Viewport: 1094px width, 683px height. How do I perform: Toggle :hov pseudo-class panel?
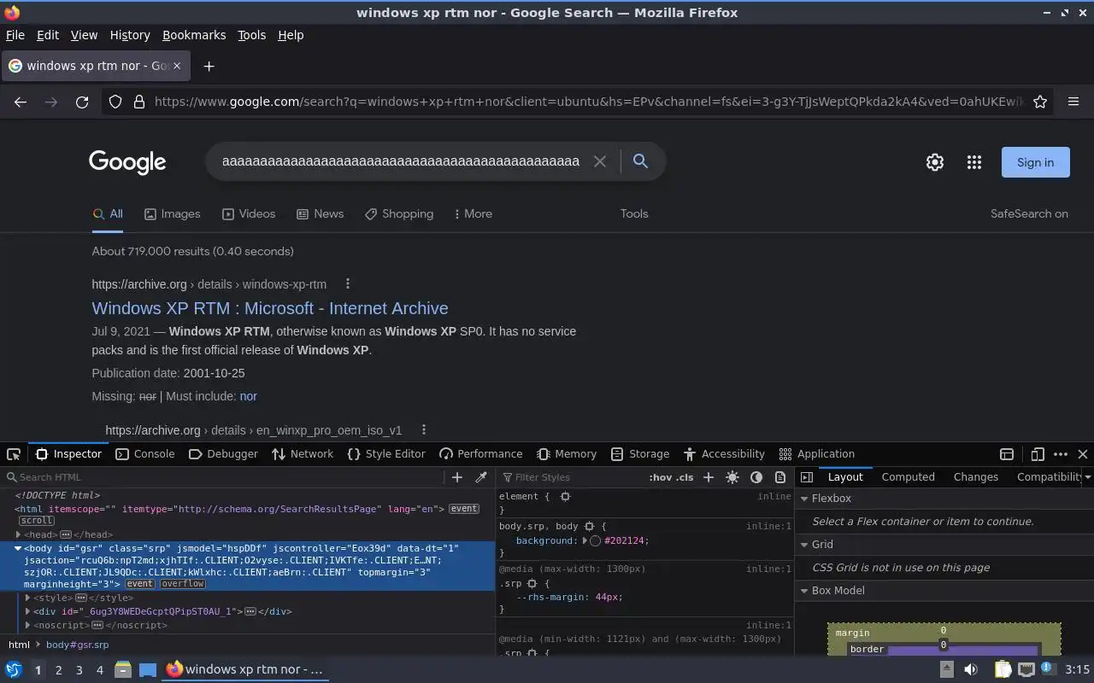[660, 477]
